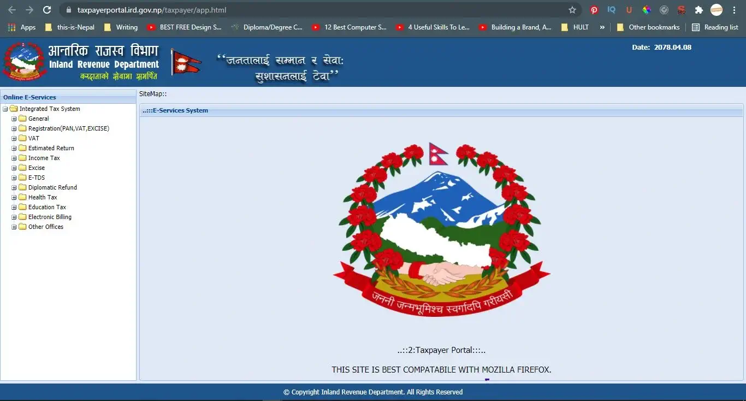Expand the Other Offices node
This screenshot has width=746, height=401.
pyautogui.click(x=14, y=227)
